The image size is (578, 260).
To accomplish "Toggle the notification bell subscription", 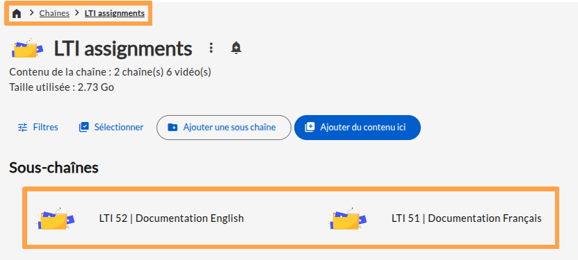I will [236, 48].
